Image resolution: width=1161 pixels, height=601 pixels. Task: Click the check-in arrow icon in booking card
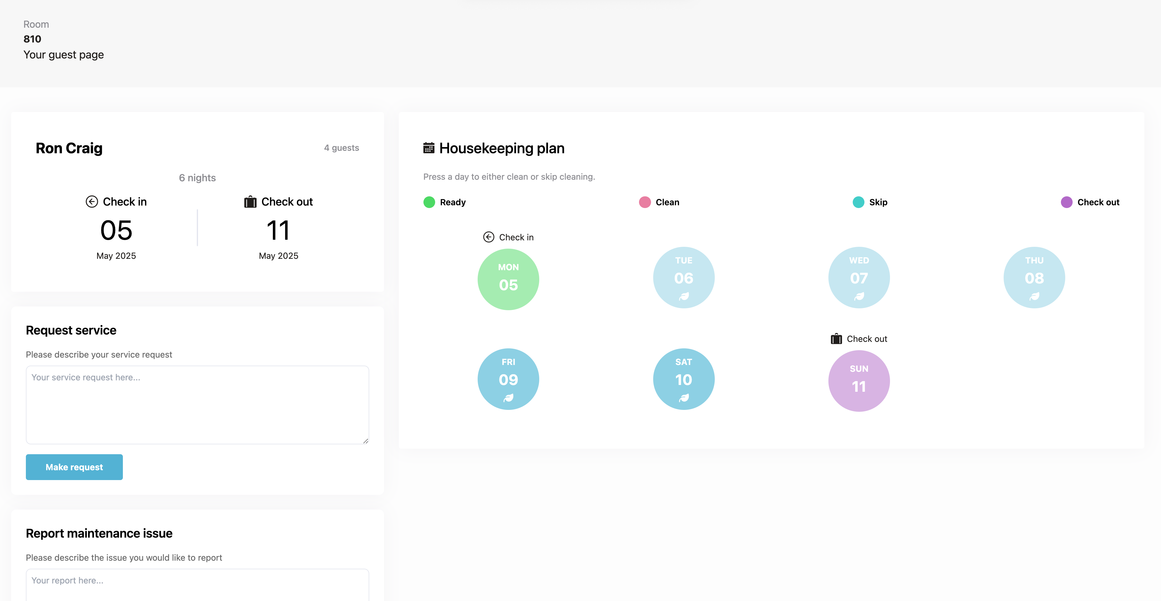coord(91,201)
